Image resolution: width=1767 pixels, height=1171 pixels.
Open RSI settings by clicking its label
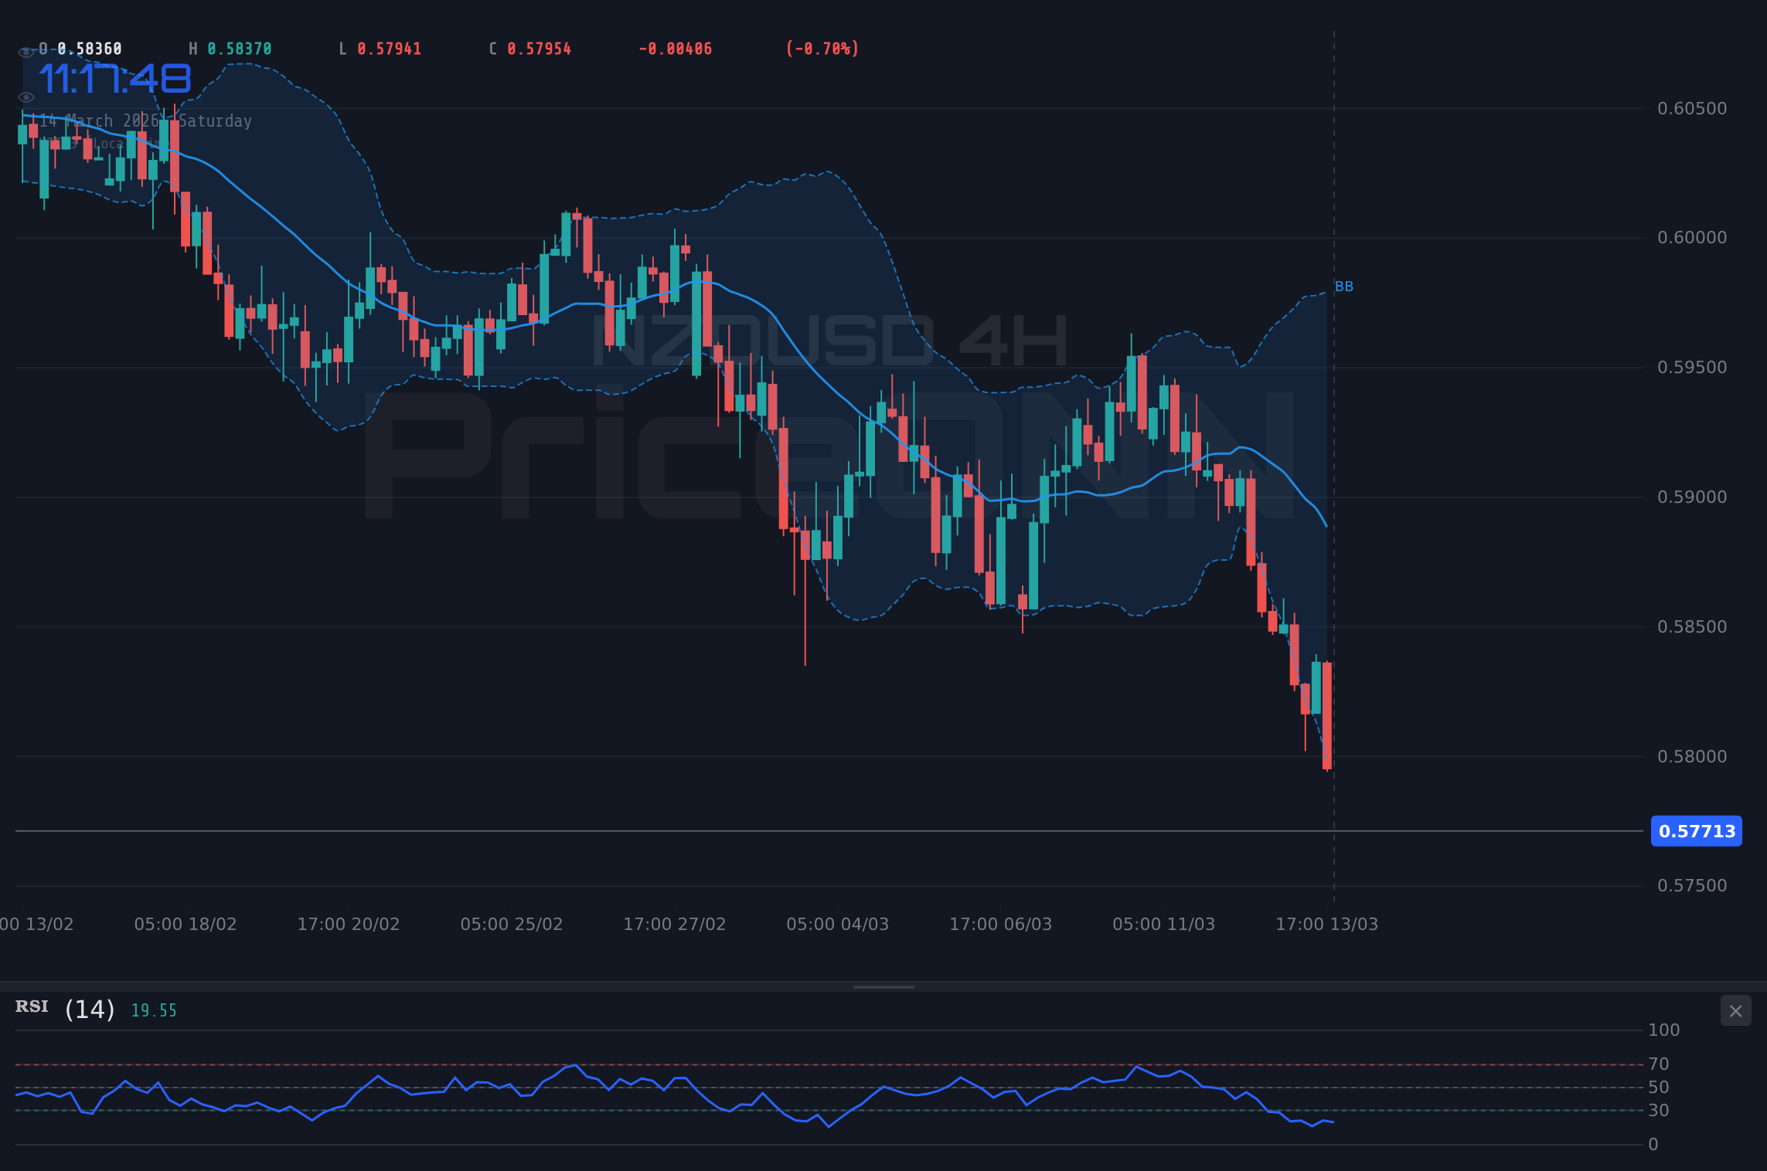point(31,1006)
